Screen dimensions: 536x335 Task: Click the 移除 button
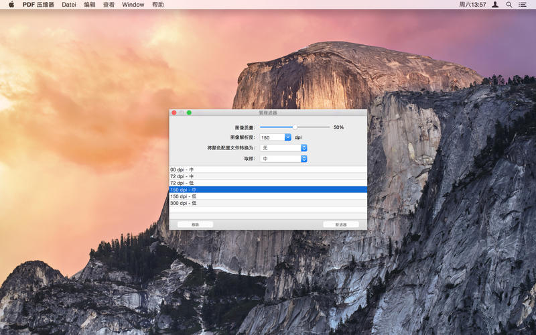pos(195,224)
